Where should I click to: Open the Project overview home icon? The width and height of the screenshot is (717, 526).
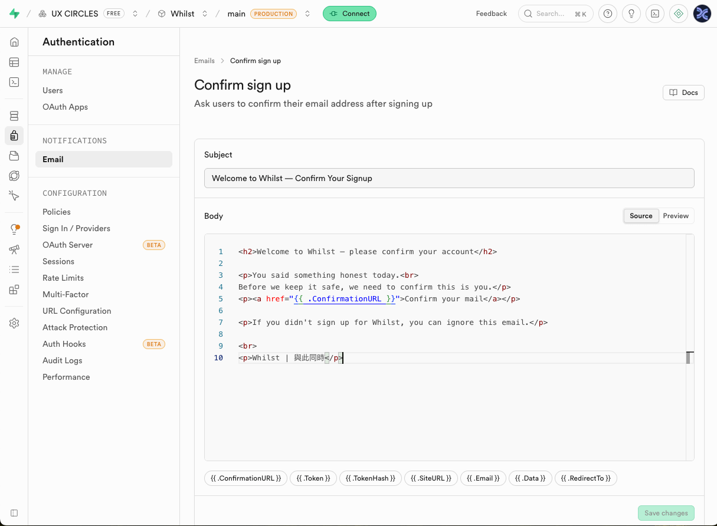tap(14, 42)
